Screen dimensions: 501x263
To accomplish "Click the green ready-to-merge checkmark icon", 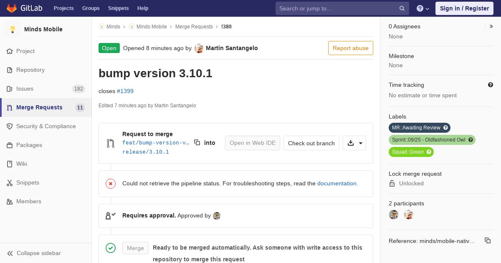I will pos(111,248).
